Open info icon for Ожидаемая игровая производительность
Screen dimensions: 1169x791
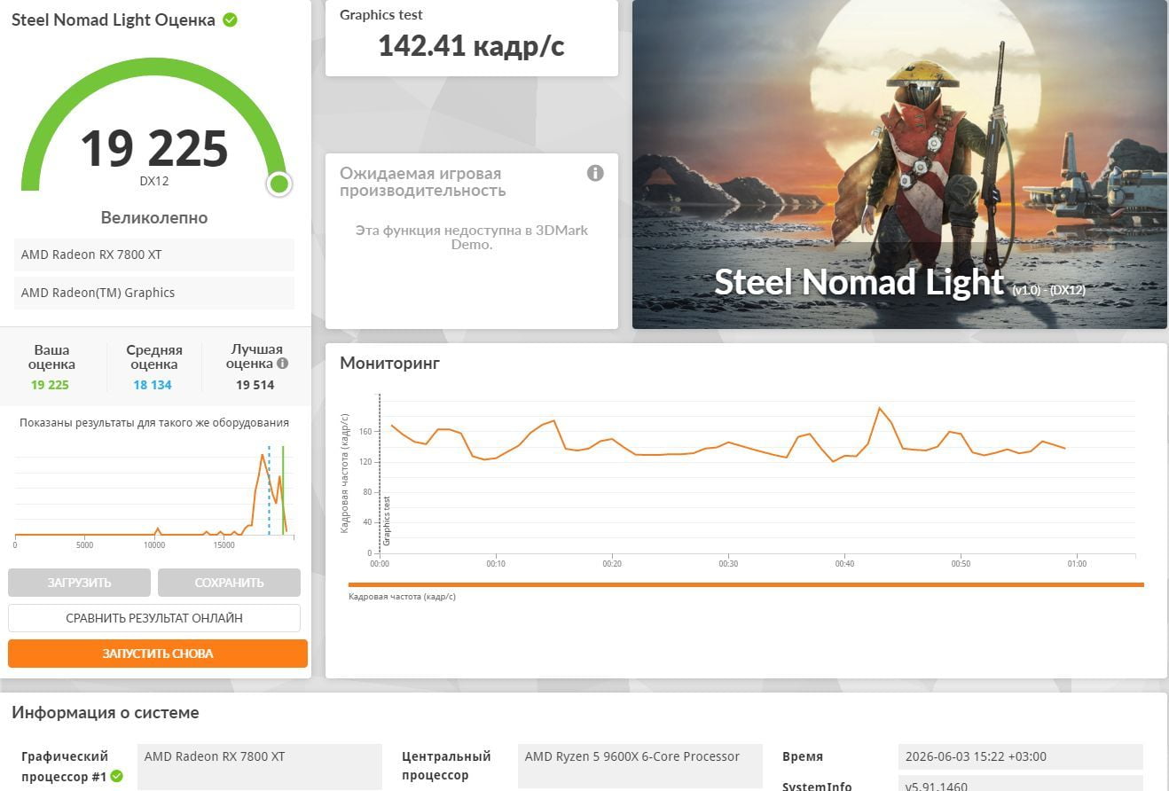595,173
